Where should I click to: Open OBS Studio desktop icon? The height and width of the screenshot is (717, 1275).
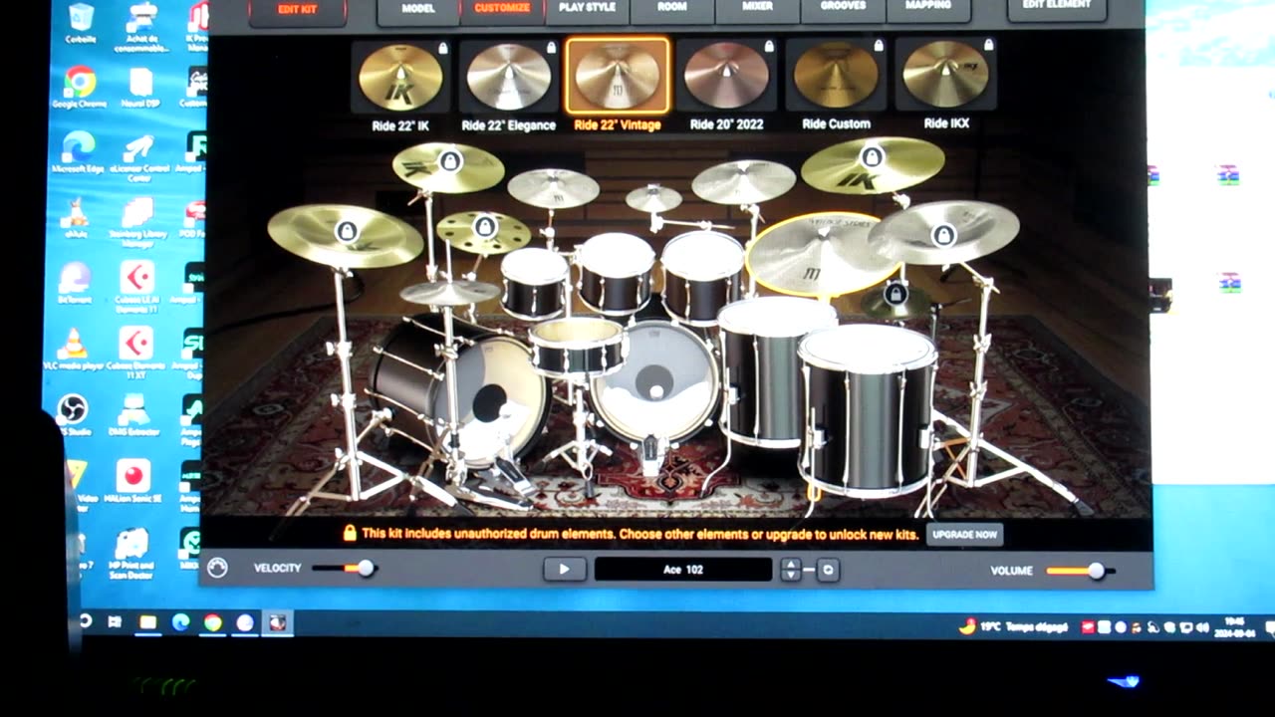(72, 414)
